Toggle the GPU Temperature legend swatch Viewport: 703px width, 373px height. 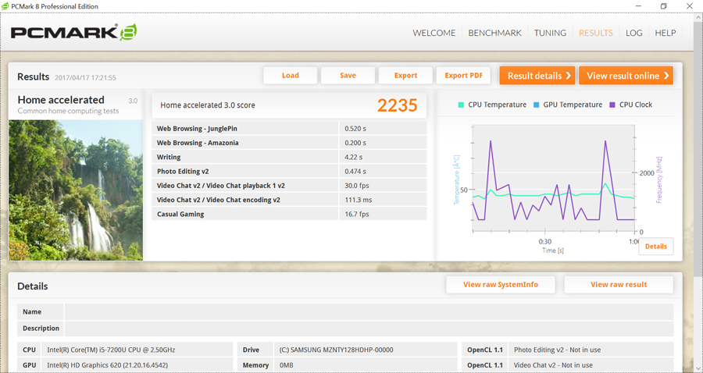coord(537,105)
